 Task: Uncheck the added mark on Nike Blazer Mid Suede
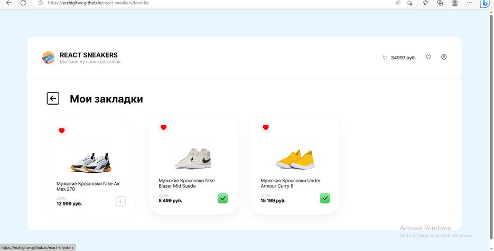(x=223, y=198)
